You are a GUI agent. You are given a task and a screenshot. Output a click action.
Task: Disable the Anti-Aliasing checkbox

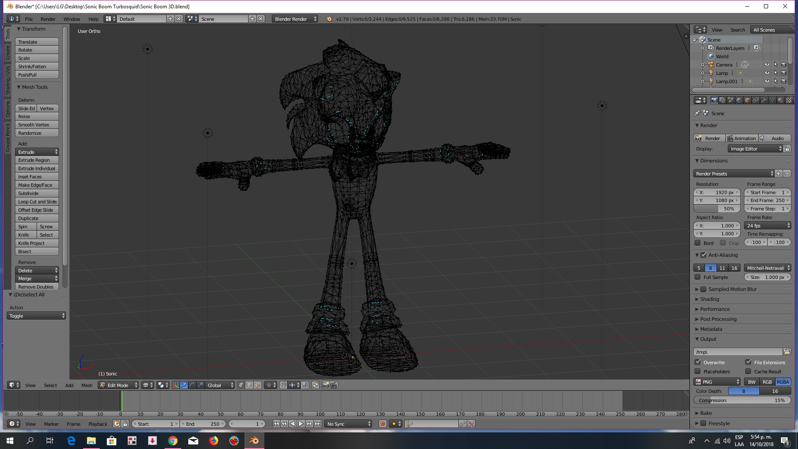click(x=703, y=255)
